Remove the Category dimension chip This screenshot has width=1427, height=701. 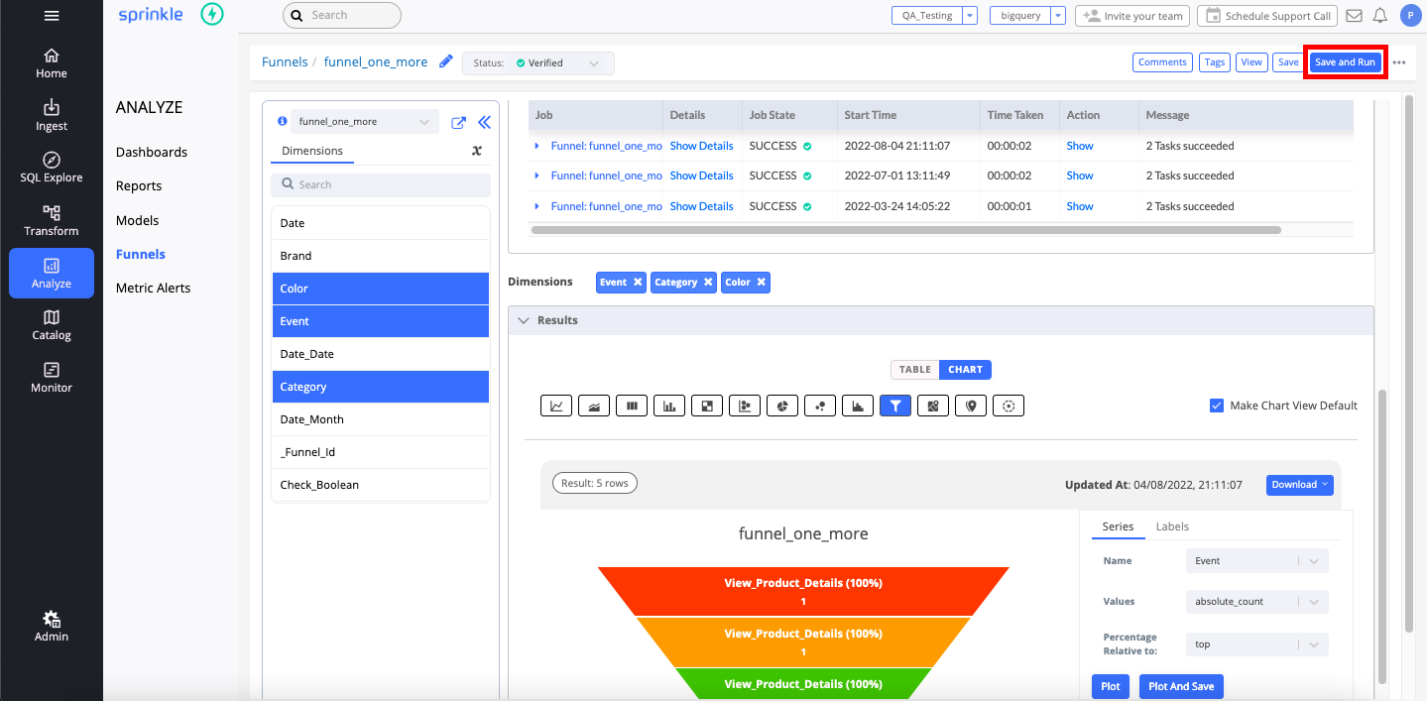(x=708, y=283)
